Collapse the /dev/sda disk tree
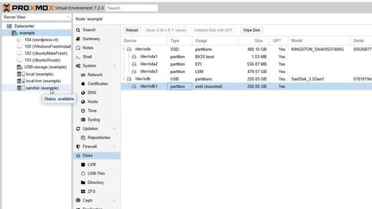Image resolution: width=372 pixels, height=209 pixels. click(124, 49)
